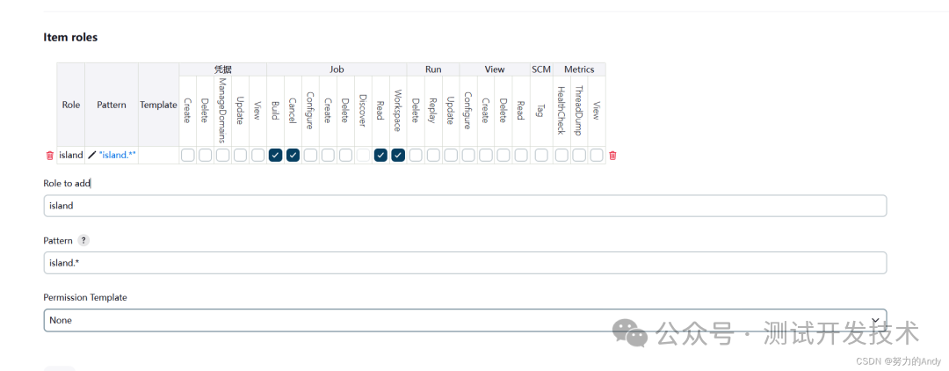Image resolution: width=949 pixels, height=371 pixels.
Task: Enable 凭据 Delete checkbox for island role
Action: [205, 155]
